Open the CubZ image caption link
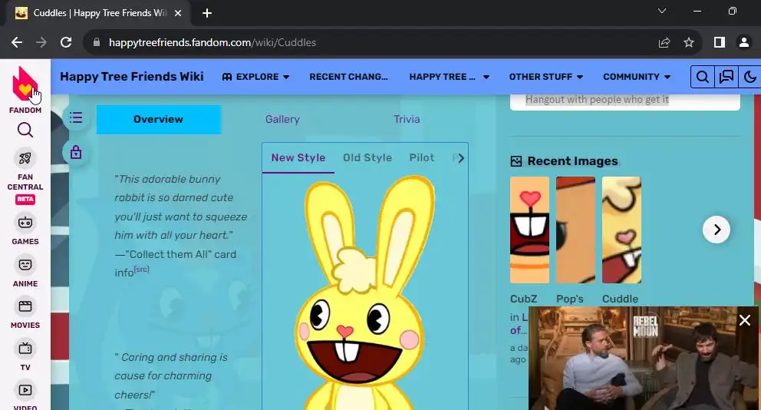The image size is (761, 410). (x=523, y=299)
